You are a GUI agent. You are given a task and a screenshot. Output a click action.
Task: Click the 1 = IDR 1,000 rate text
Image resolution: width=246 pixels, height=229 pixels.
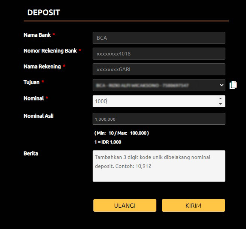click(108, 142)
